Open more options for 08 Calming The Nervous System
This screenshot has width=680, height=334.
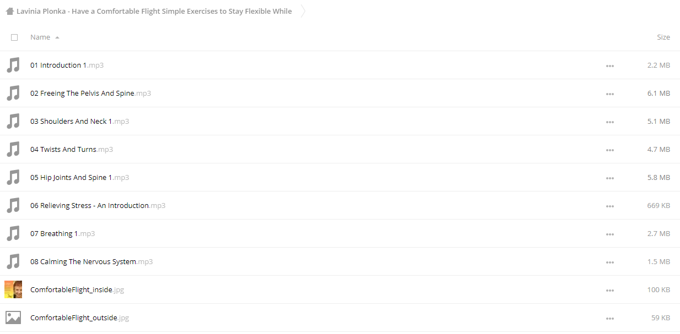609,262
